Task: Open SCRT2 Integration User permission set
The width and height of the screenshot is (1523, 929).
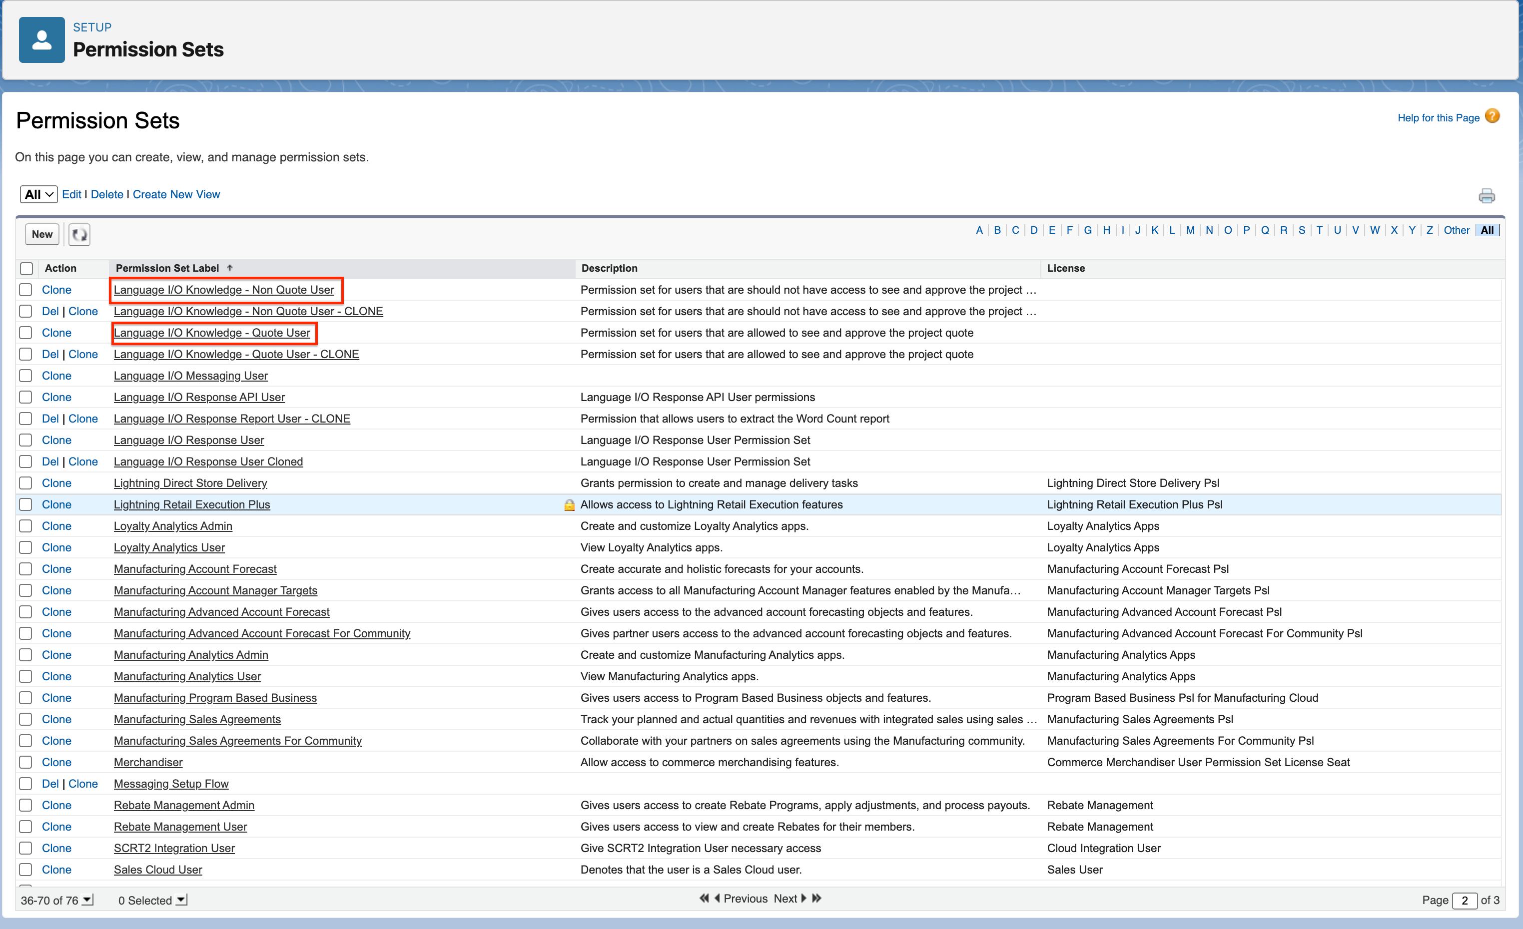Action: tap(174, 848)
